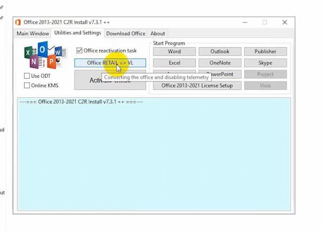
Task: Select the Utilities and Settings tab
Action: (x=78, y=33)
